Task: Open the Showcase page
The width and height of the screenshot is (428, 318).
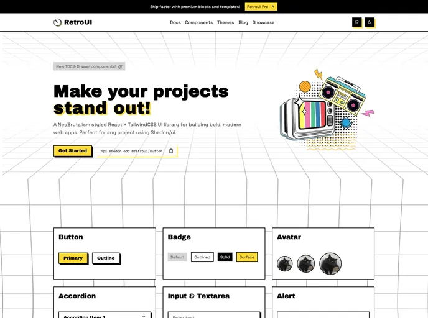Action: pos(263,22)
